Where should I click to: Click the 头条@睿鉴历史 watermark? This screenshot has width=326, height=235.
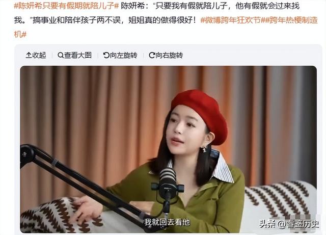289,224
